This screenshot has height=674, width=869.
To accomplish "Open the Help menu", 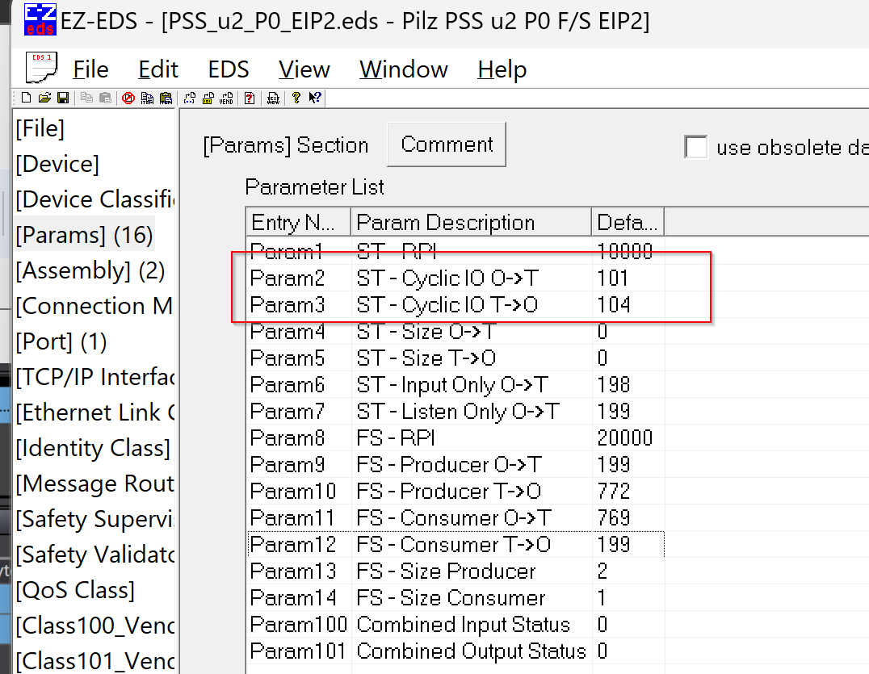I will pyautogui.click(x=502, y=69).
